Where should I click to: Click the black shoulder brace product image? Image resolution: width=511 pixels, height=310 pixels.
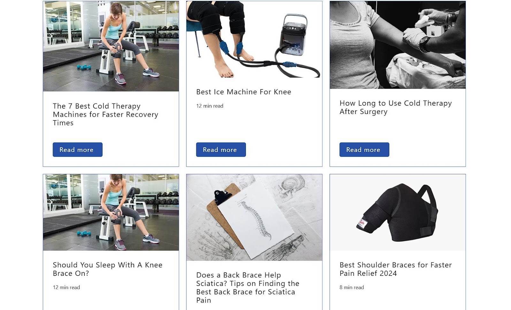[x=398, y=212]
